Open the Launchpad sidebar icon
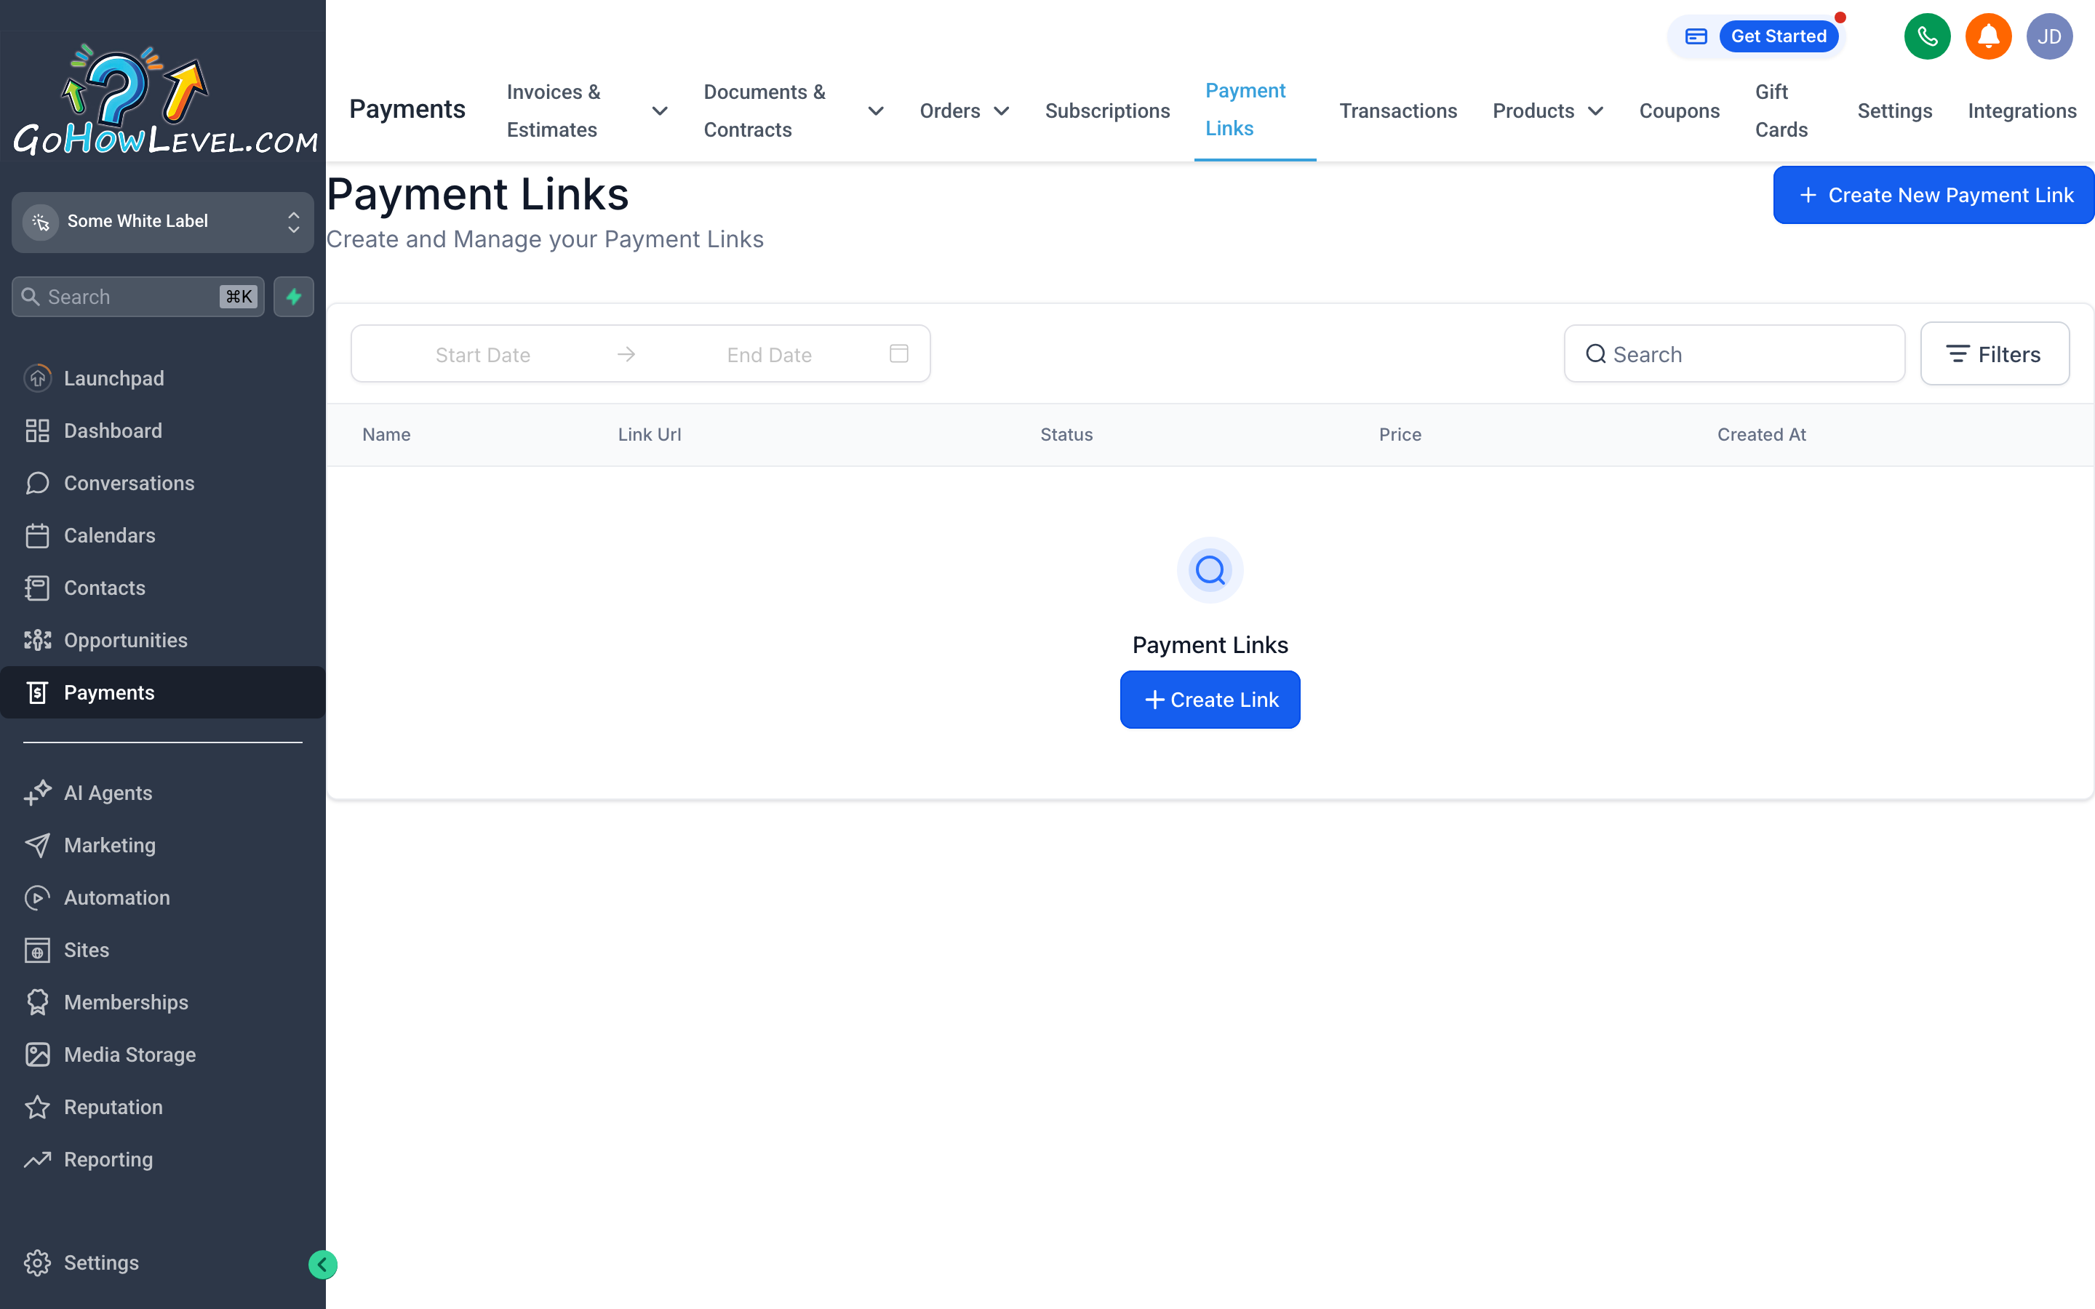 37,378
